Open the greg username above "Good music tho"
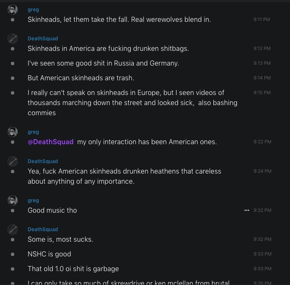The width and height of the screenshot is (290, 285). click(x=33, y=201)
